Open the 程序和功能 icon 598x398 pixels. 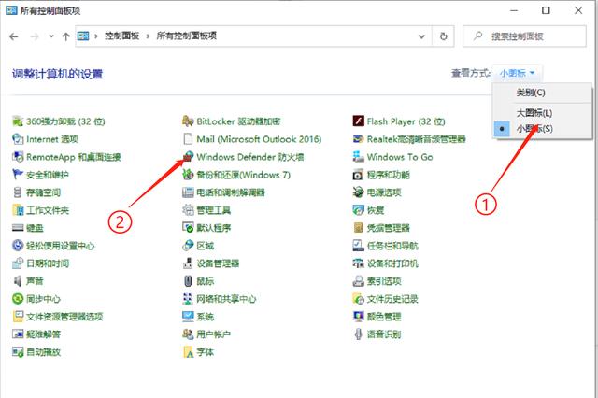pyautogui.click(x=358, y=175)
